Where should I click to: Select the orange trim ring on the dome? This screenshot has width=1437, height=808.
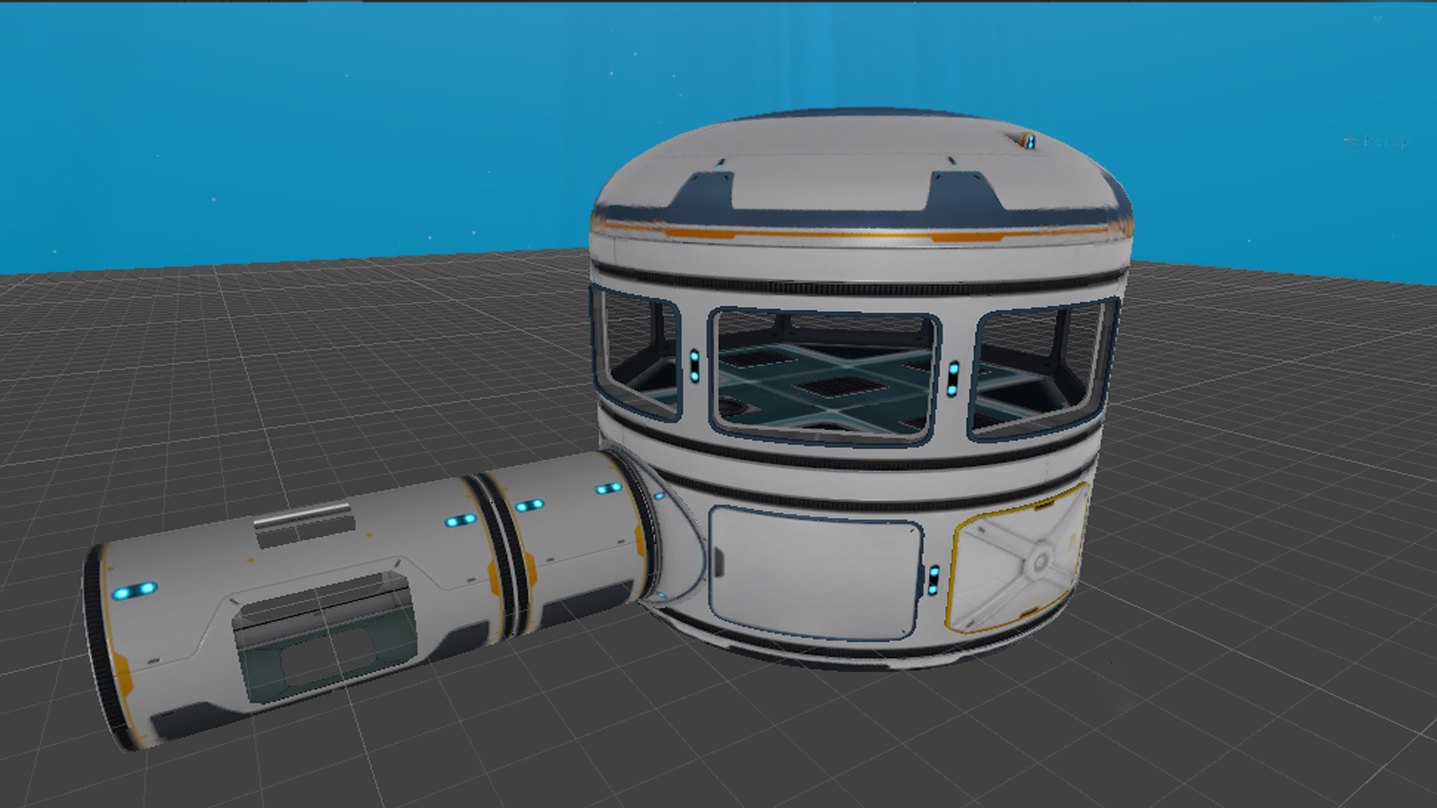[861, 236]
